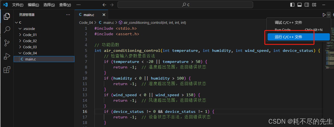Click the humidity range if statement
334x127 pixels.
point(147,78)
